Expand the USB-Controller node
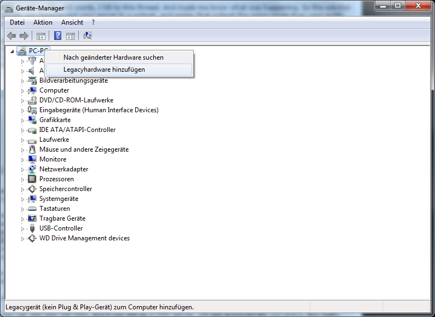435x317 pixels. point(23,229)
